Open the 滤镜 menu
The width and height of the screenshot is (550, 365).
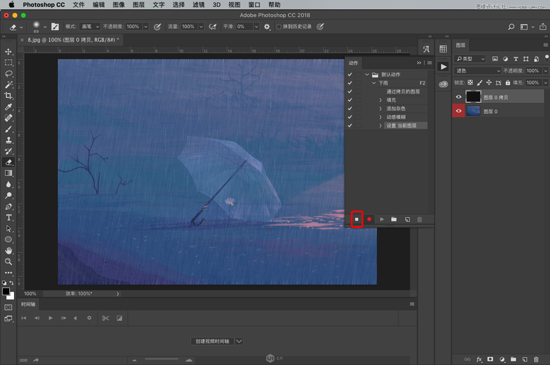(x=198, y=4)
